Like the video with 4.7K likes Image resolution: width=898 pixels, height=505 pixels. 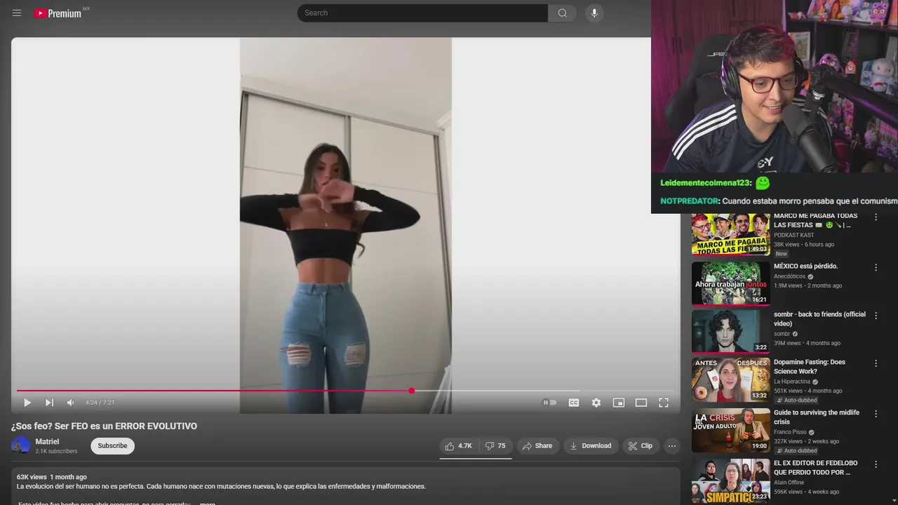(x=459, y=446)
